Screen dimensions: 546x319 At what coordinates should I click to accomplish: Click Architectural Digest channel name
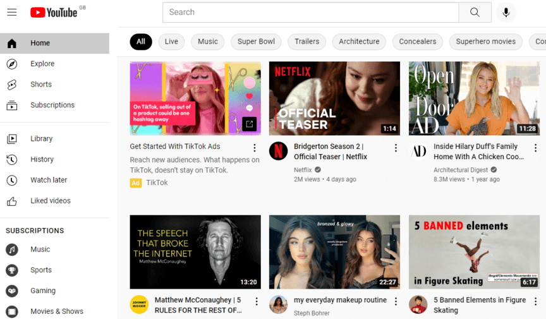click(461, 170)
